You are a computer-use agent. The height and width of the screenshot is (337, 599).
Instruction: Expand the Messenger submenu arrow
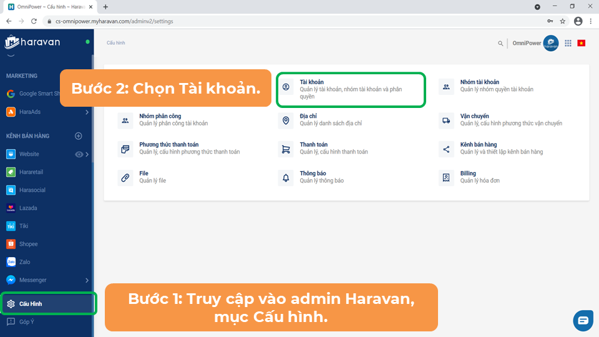point(87,280)
